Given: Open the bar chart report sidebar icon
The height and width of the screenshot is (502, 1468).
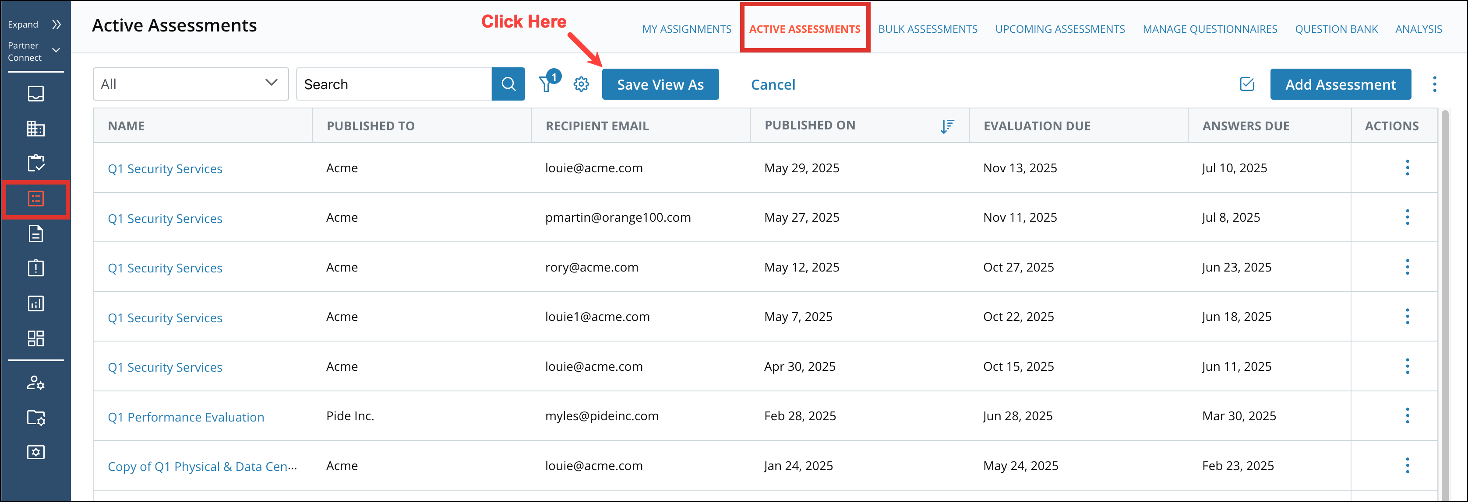Looking at the screenshot, I should [35, 303].
